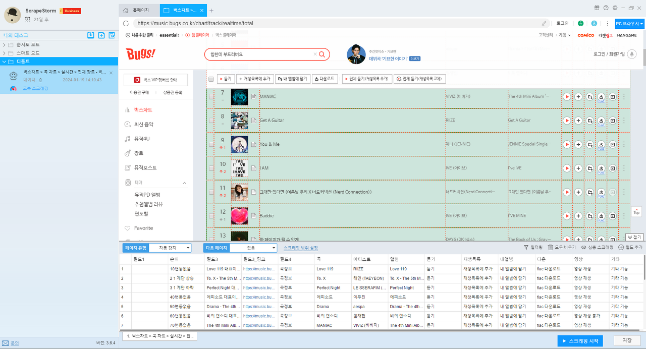Screen dimensions: 646x349
Task: Collapse the 테마 section in Bugs sidebar
Action: click(x=184, y=183)
